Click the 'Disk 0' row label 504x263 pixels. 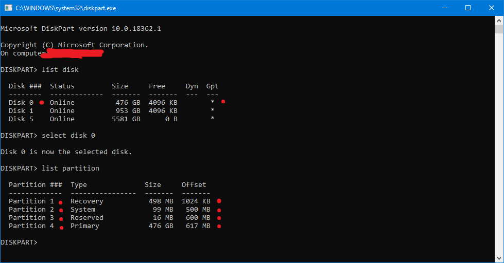[21, 103]
